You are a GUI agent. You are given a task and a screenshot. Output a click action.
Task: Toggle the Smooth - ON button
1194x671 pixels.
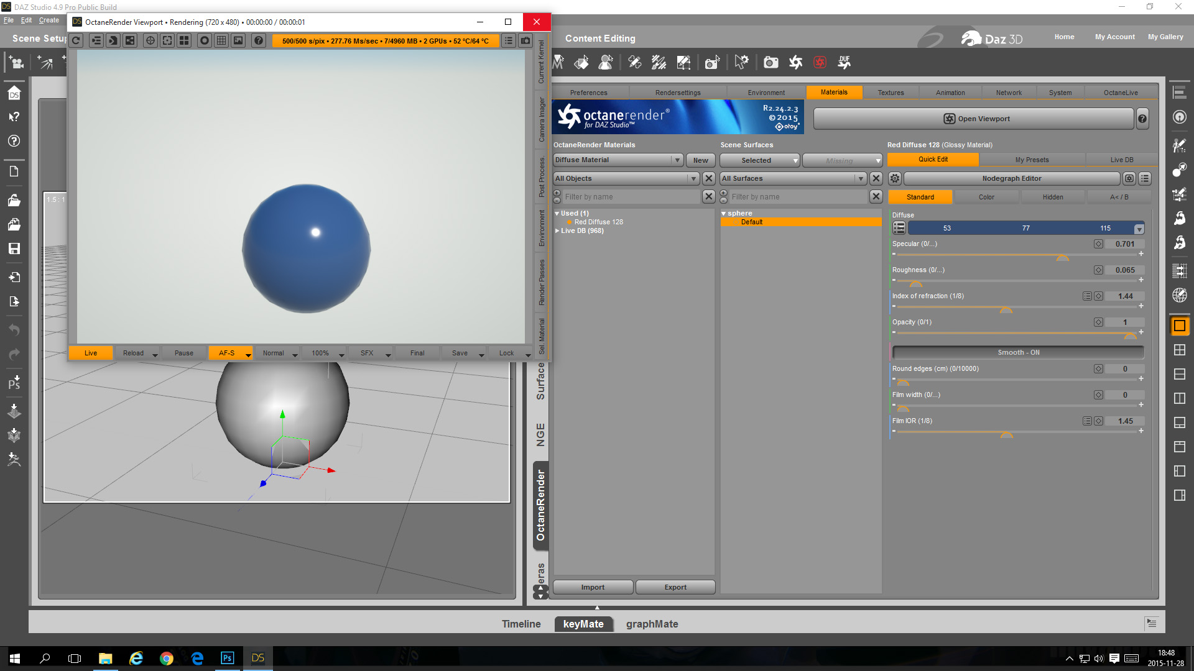point(1017,352)
